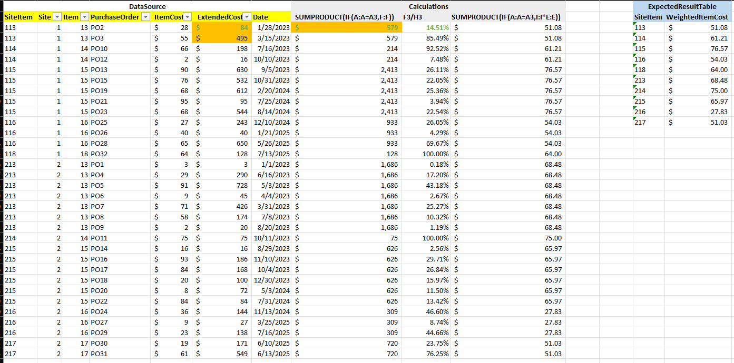The width and height of the screenshot is (734, 363).
Task: Select the PO32 purchase order cell
Action: [120, 154]
